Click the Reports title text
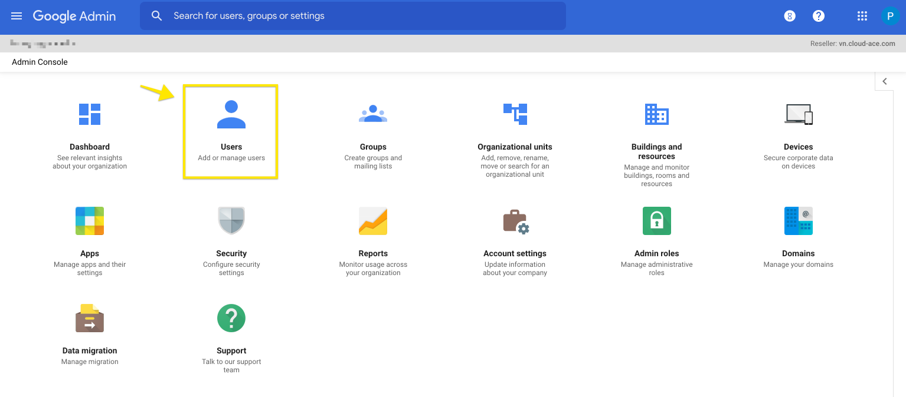 [373, 253]
